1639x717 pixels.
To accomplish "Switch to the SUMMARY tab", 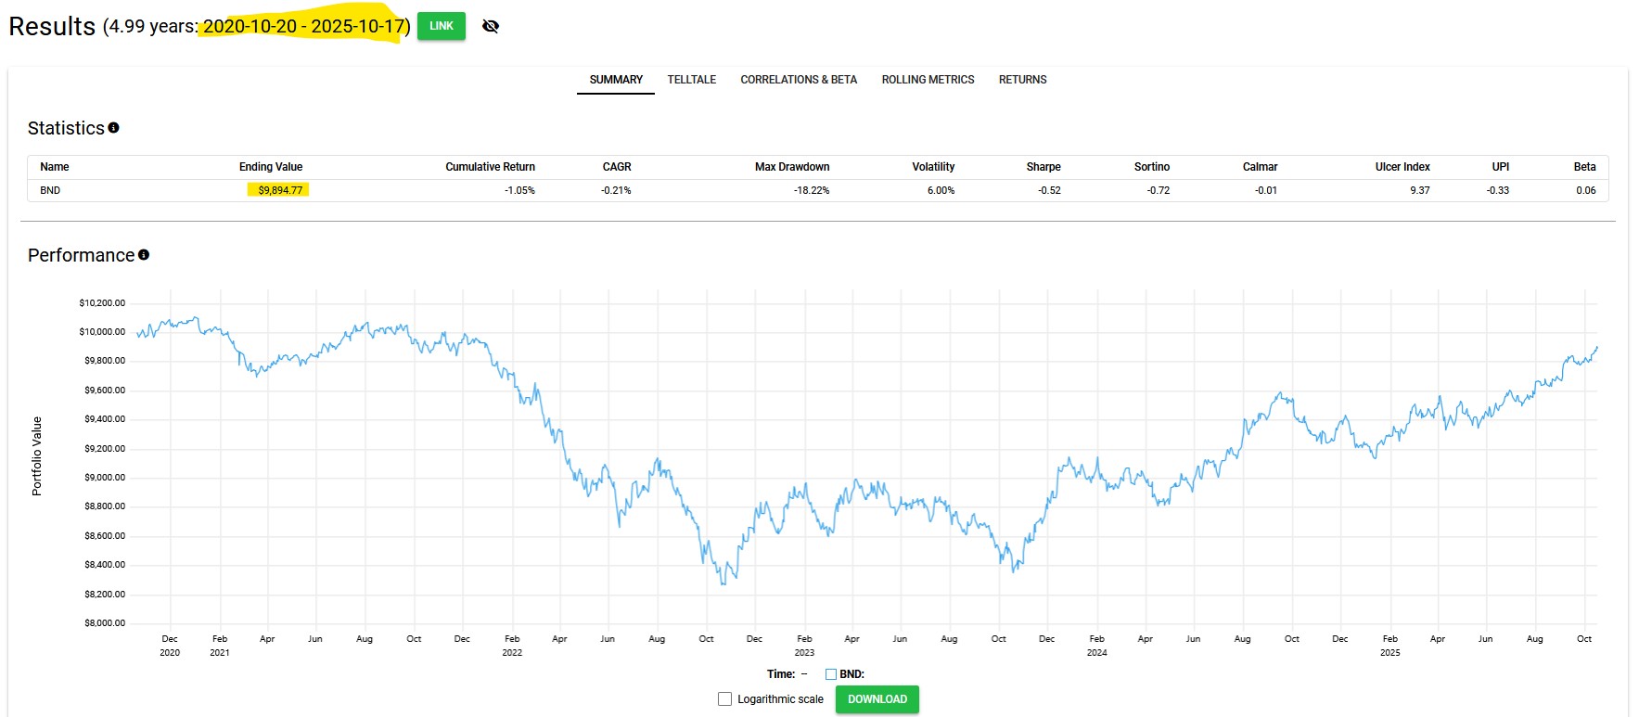I will [616, 80].
